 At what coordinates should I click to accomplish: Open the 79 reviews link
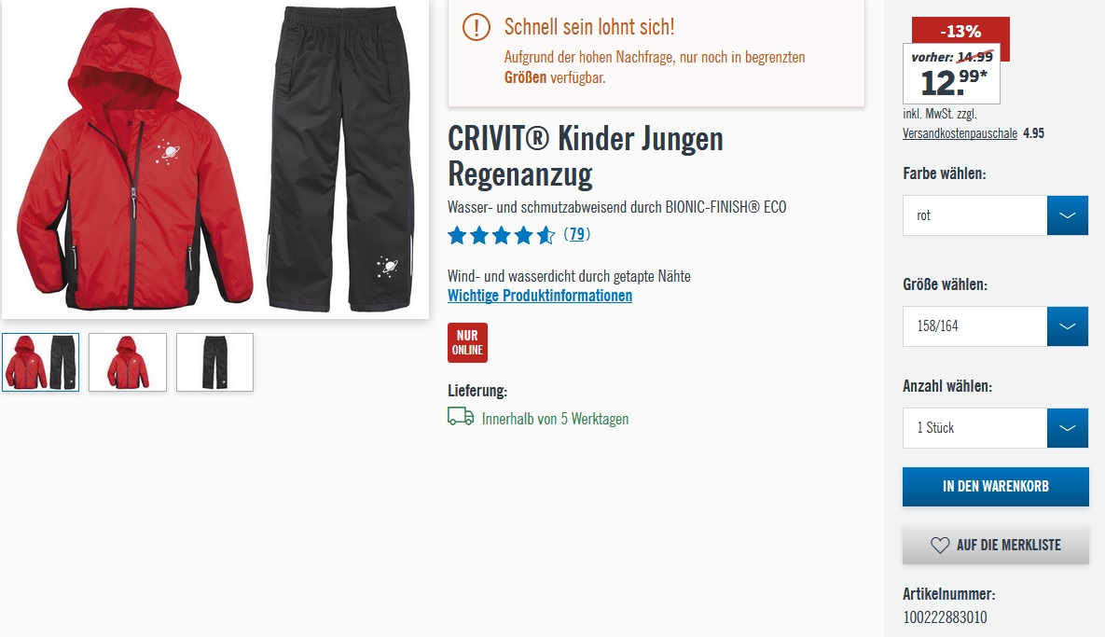pyautogui.click(x=577, y=234)
